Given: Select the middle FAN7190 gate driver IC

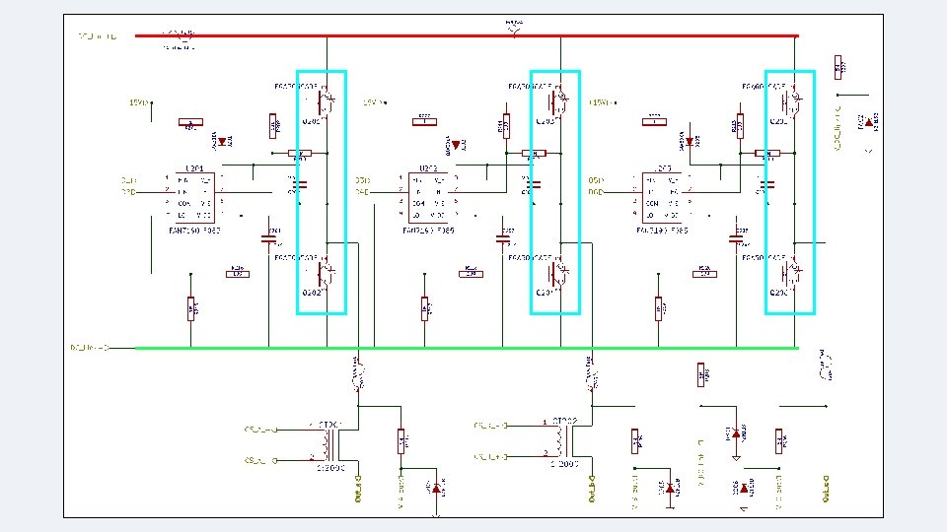Looking at the screenshot, I should (x=428, y=198).
